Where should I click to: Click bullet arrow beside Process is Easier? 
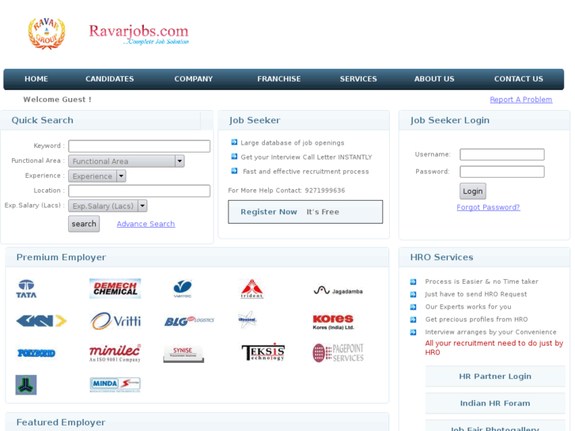tap(413, 282)
